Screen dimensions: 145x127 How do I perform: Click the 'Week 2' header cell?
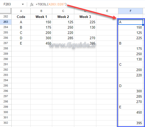63,17
